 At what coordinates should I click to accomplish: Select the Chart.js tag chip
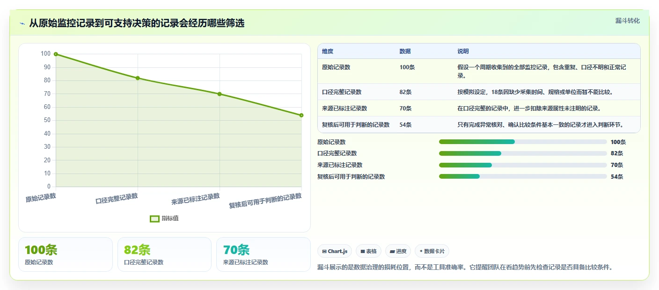(335, 251)
